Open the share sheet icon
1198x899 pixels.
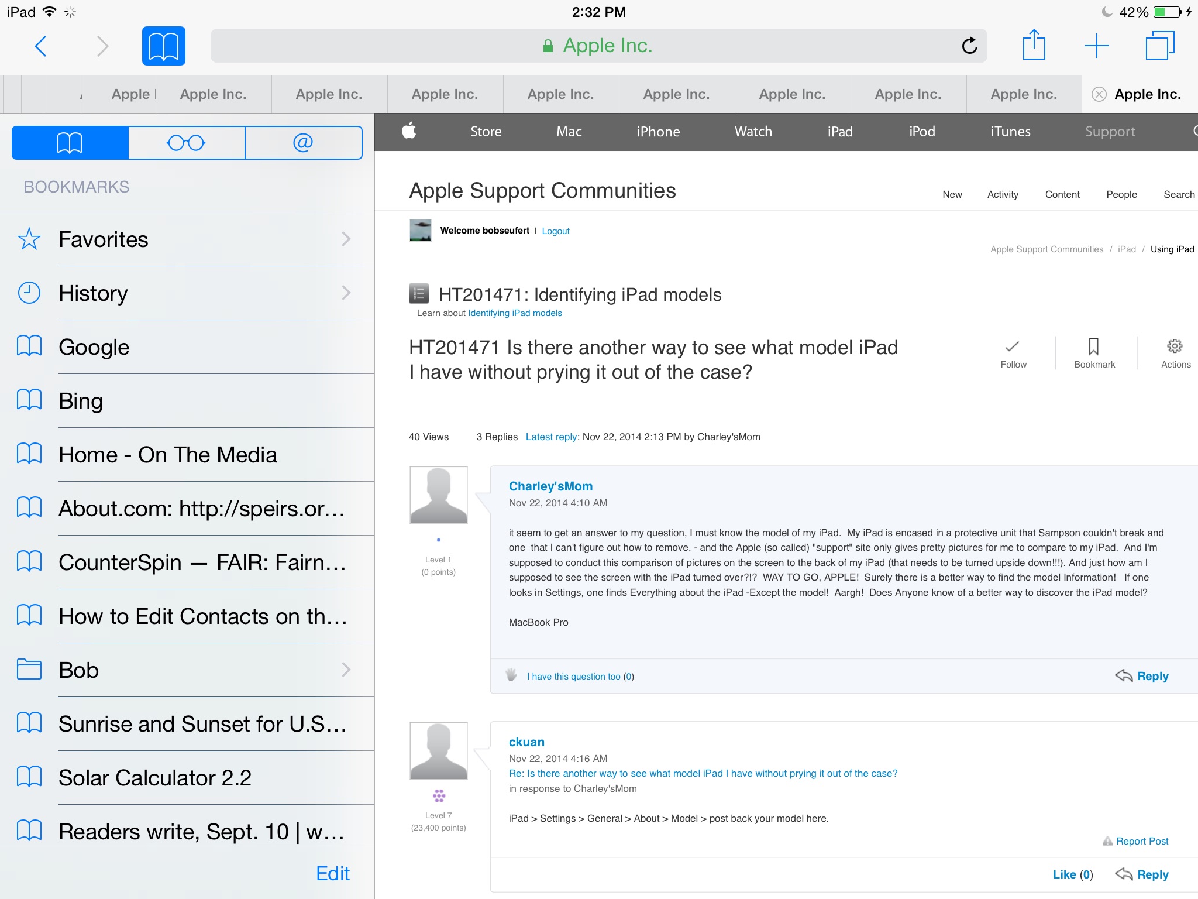point(1034,45)
